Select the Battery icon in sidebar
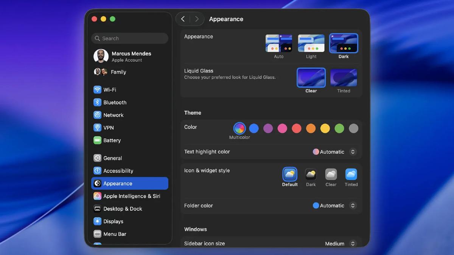454x255 pixels. [98, 141]
